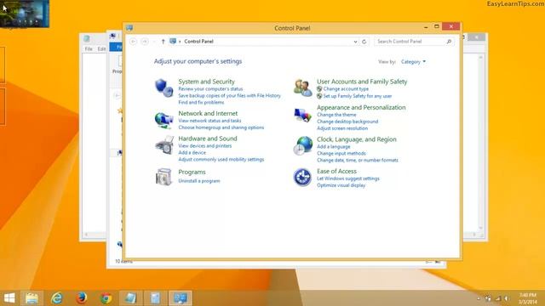Open the Clock, Language, and Region globe icon
The image size is (545, 306).
[x=303, y=145]
